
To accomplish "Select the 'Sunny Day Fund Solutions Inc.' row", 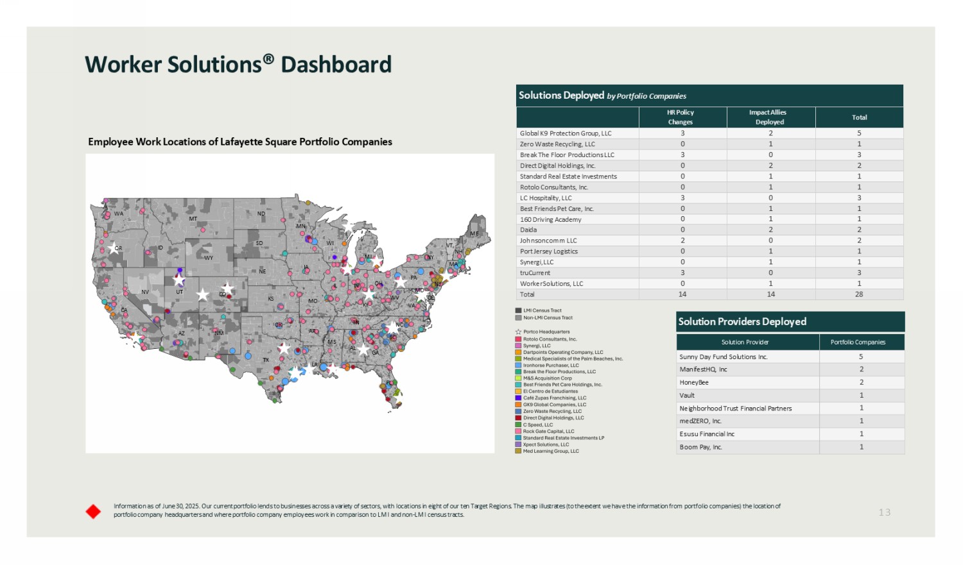I will pos(790,357).
